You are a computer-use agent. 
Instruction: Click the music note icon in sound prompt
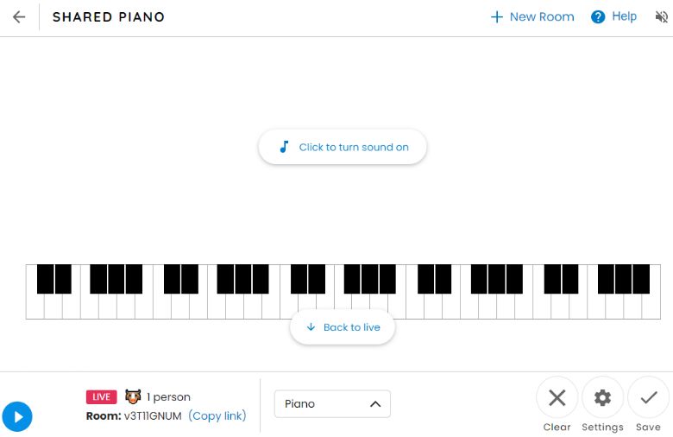tap(284, 147)
